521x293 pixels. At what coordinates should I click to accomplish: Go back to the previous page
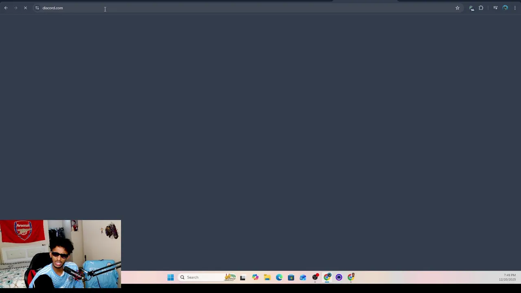click(6, 8)
